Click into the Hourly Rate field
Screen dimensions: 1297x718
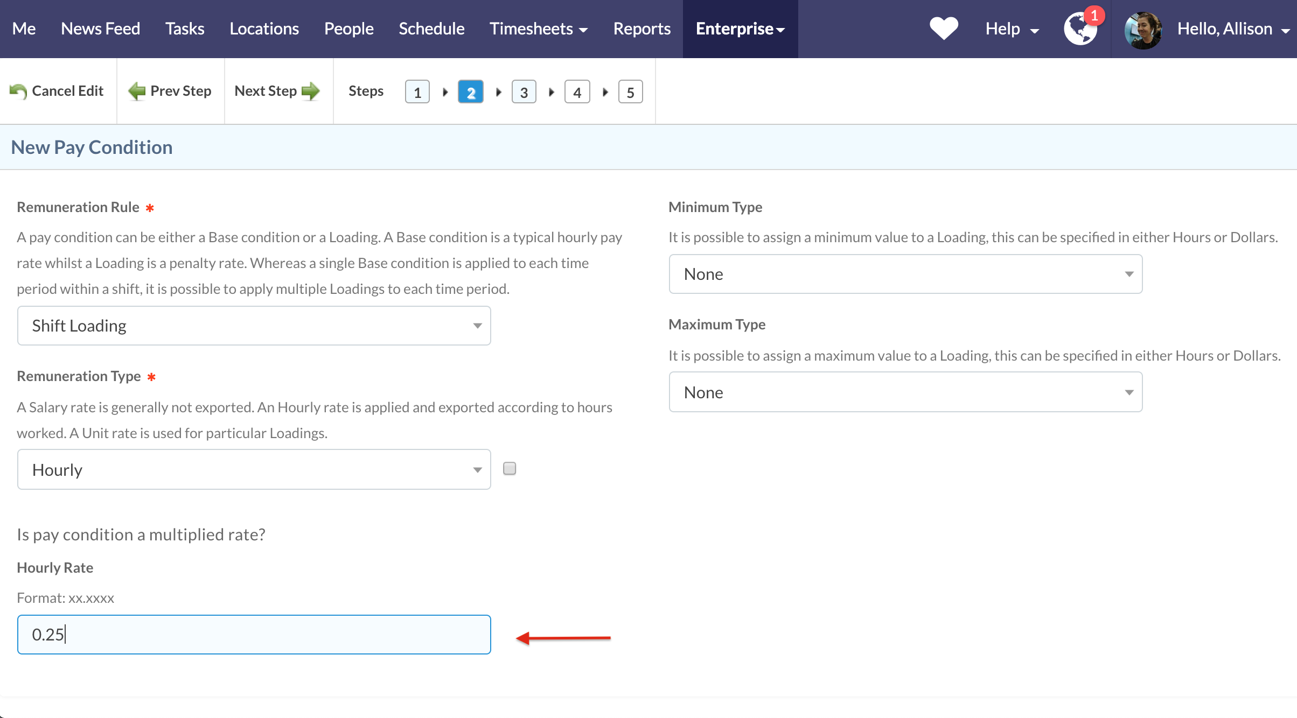point(254,634)
